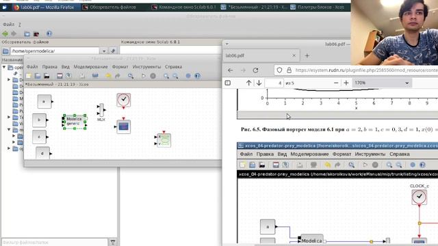Go forward in file browser toolbar

[14, 34]
